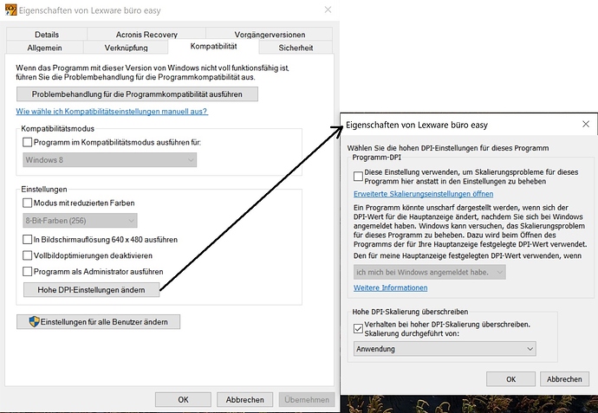Click Hohe DPI-Einstellungen ändern button
This screenshot has height=413, width=598.
(91, 290)
